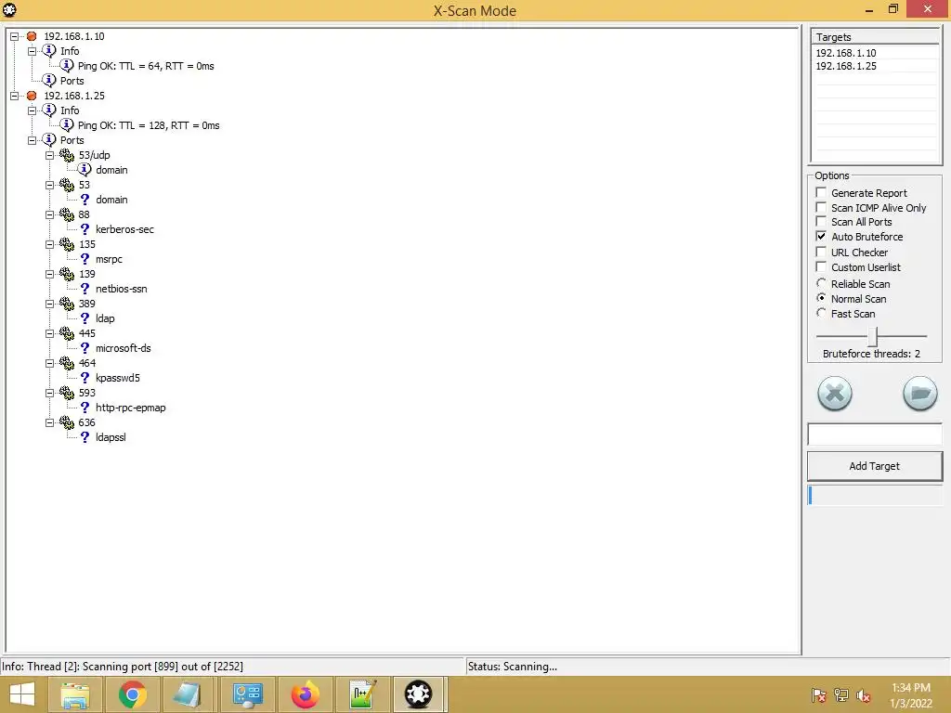Enable Scan ICMP Alive Only

click(x=821, y=207)
